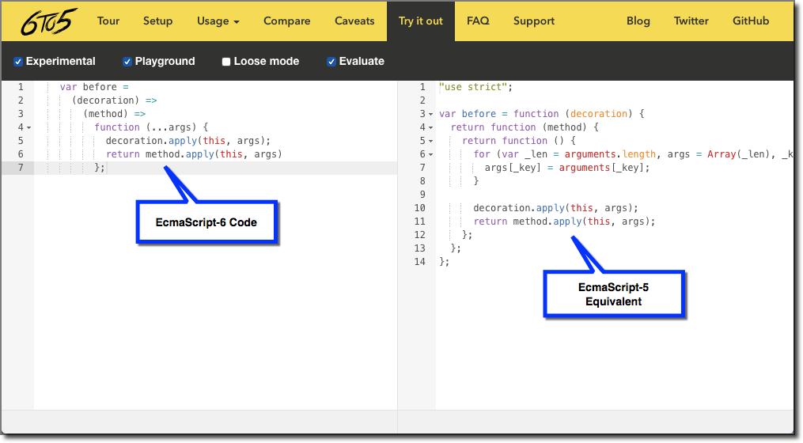Open the GitHub link
This screenshot has width=803, height=443.
pos(751,21)
